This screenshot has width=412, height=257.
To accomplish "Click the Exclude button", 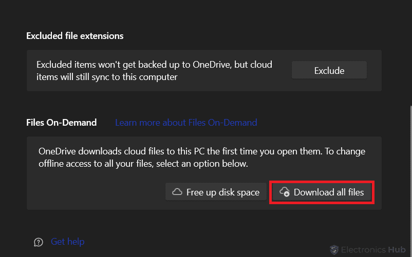I will 329,70.
